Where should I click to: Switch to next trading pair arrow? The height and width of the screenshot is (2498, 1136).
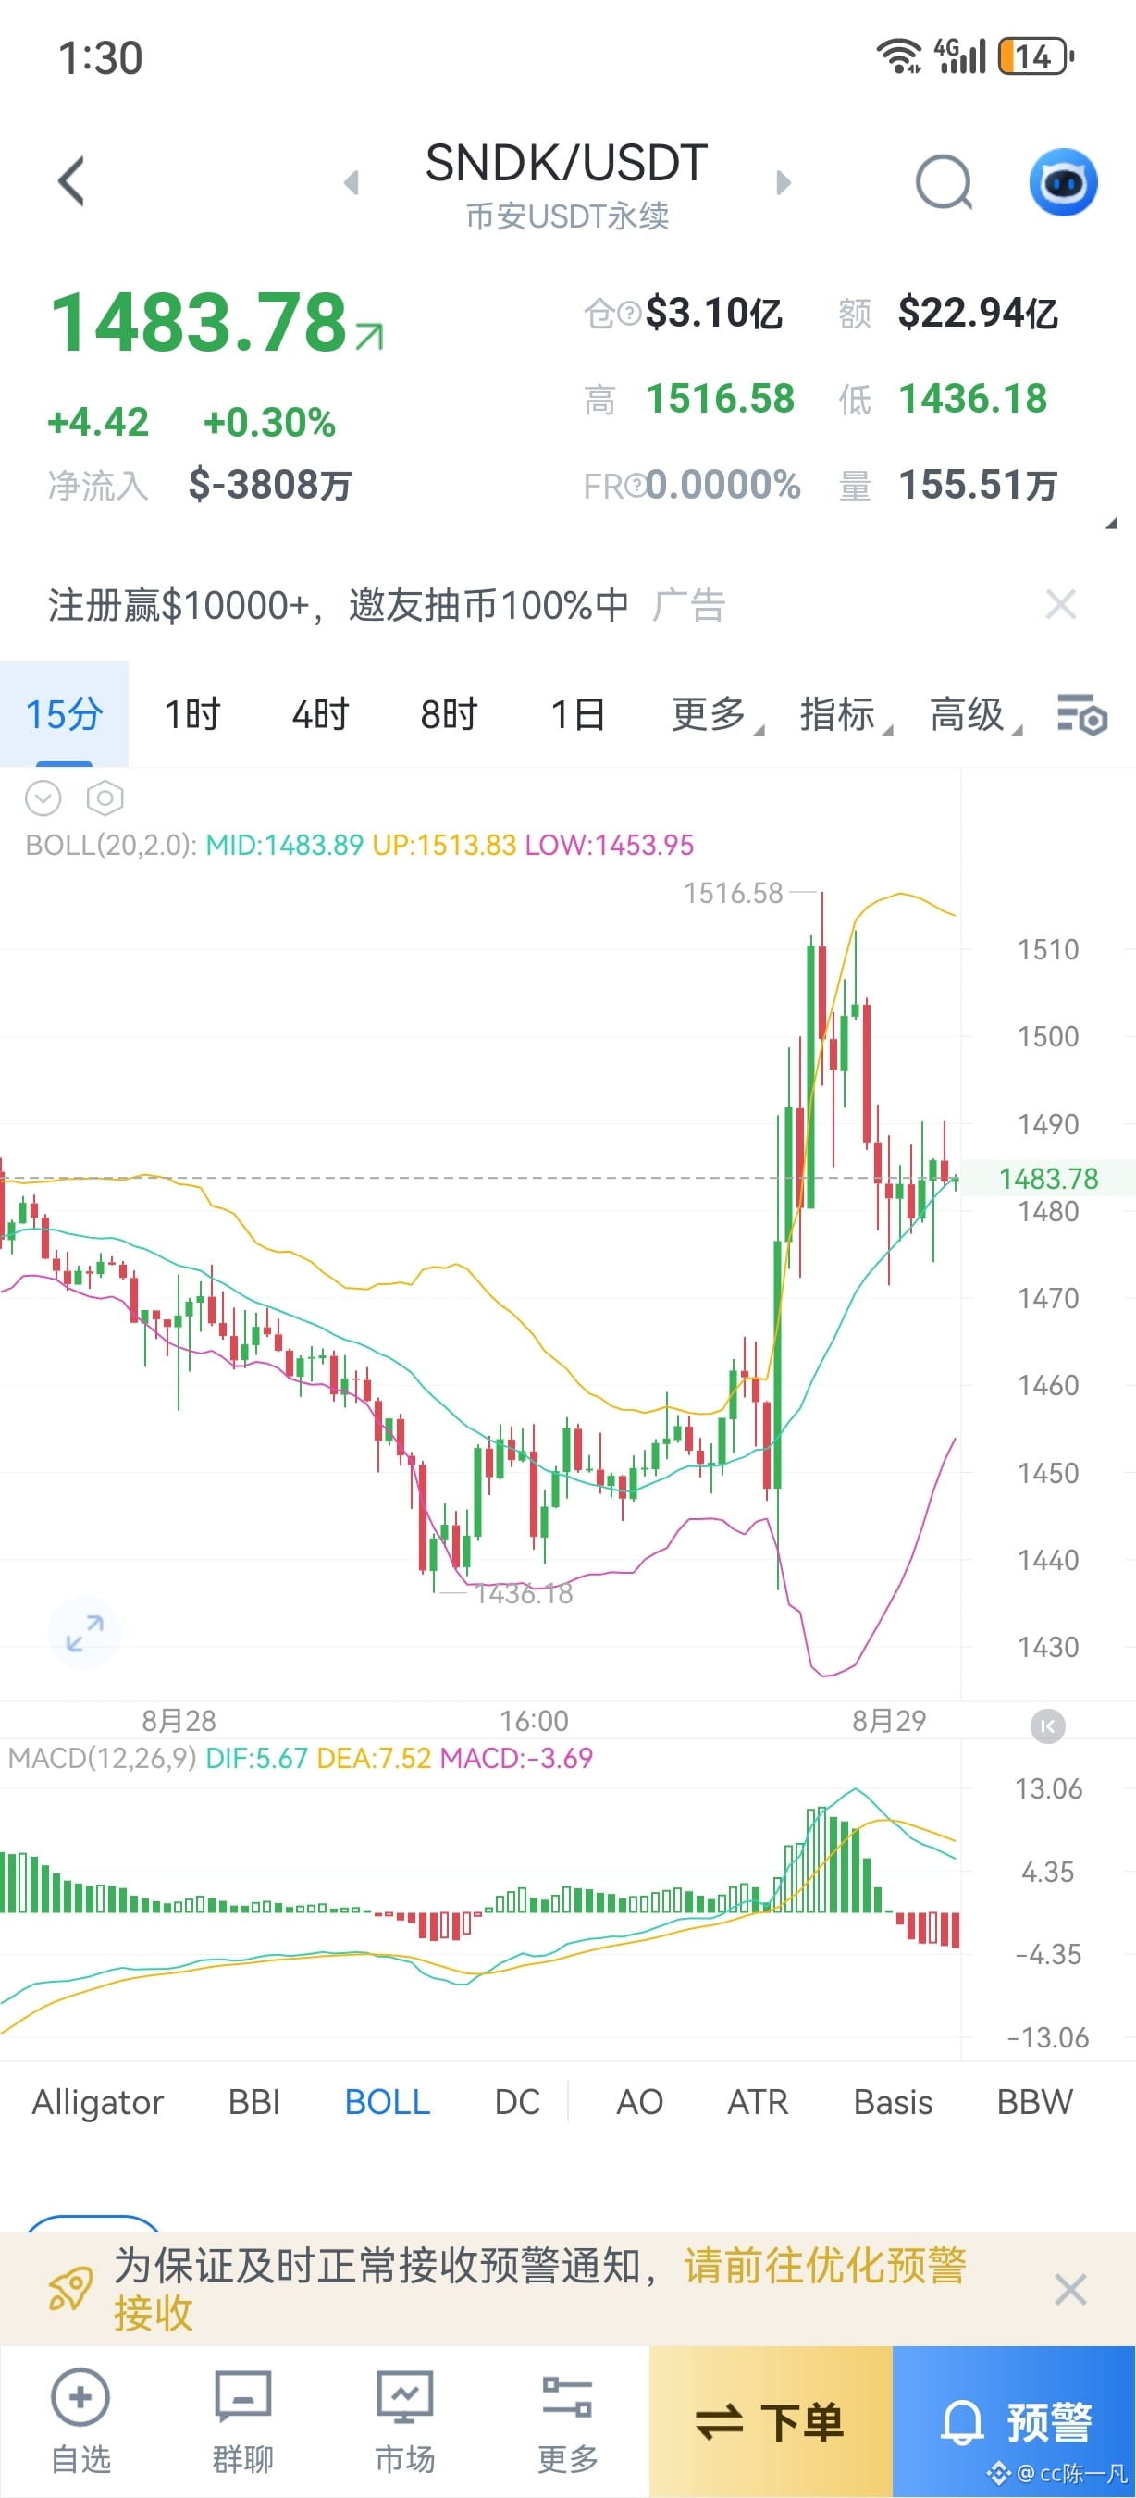pos(784,182)
